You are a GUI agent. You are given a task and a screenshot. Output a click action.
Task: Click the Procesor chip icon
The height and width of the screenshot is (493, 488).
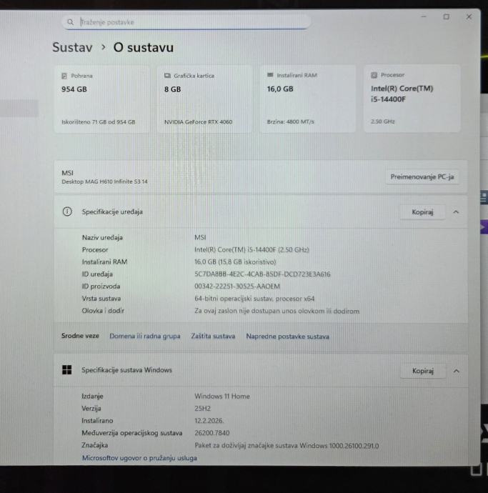374,75
